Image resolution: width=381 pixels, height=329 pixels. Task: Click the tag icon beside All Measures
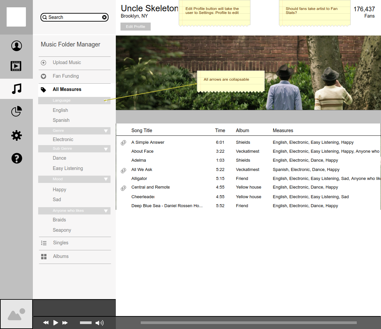click(x=43, y=90)
